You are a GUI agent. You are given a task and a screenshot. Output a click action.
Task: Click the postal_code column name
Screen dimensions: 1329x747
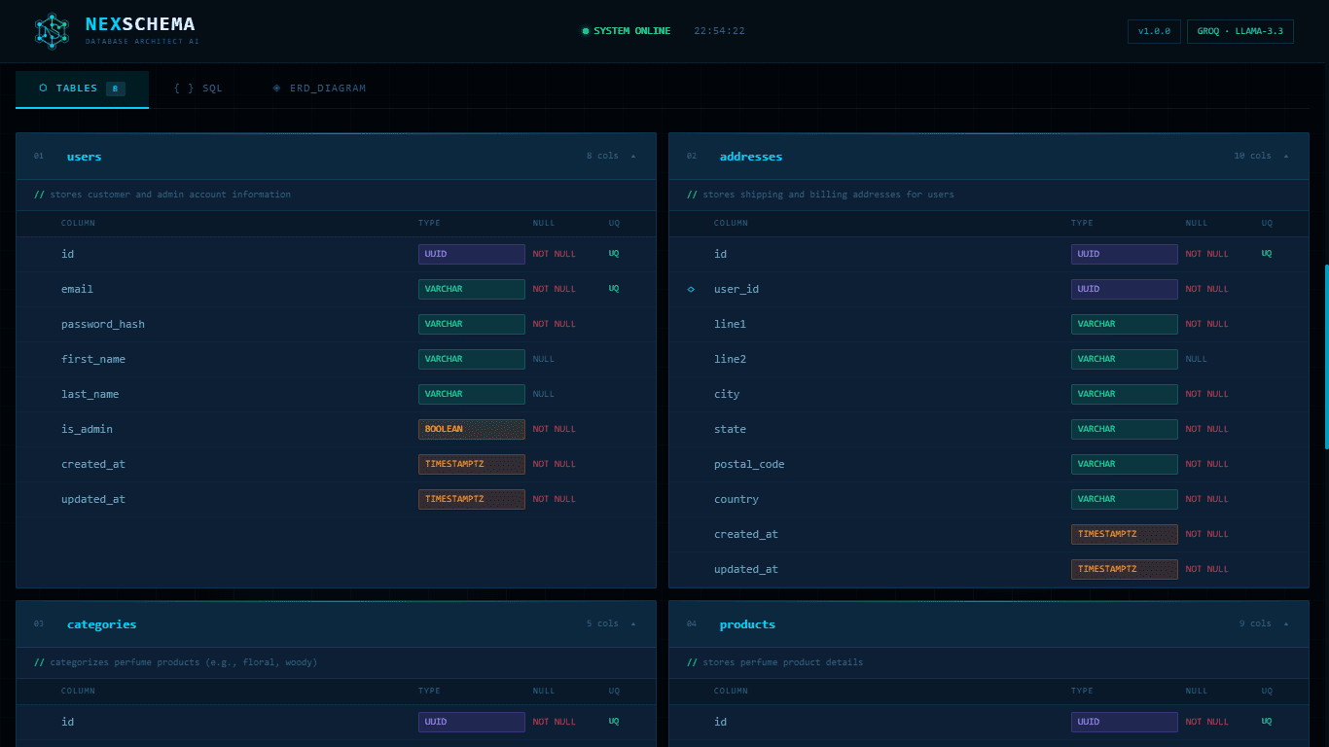(749, 464)
